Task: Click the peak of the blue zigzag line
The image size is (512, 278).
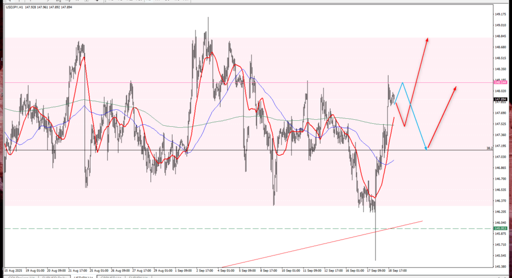Action: coord(402,82)
